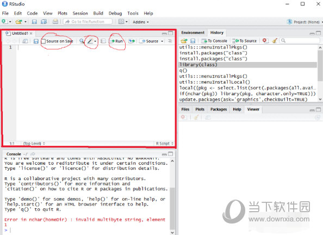323x235 pixels.
Task: Open the Plots menu
Action: (x=63, y=13)
